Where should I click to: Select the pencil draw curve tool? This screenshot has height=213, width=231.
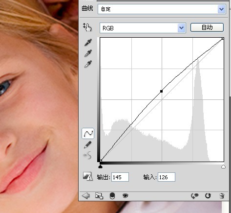(87, 145)
